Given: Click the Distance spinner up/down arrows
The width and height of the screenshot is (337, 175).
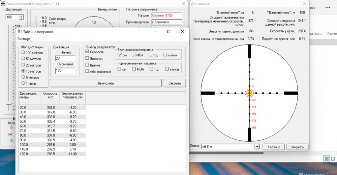Looking at the screenshot, I should coord(22,17).
